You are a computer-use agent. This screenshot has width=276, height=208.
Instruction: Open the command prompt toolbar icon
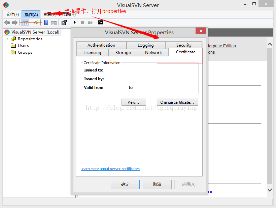pyautogui.click(x=101, y=22)
